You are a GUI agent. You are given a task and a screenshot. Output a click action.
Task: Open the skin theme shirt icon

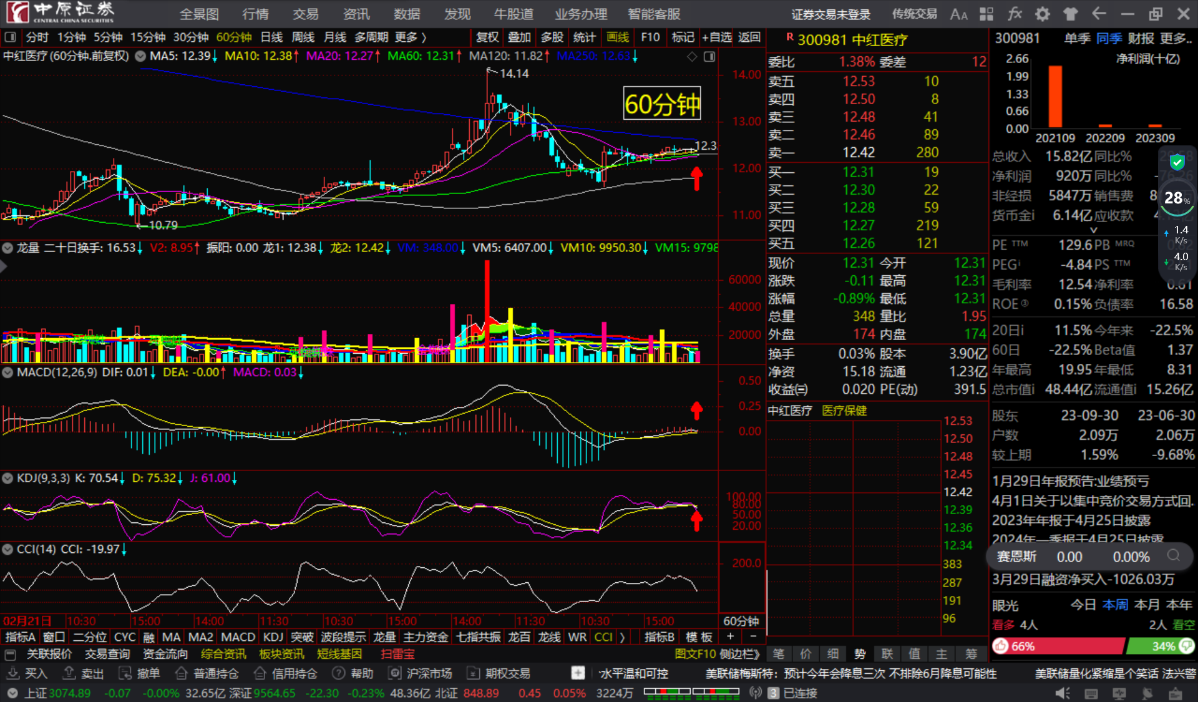[1071, 14]
